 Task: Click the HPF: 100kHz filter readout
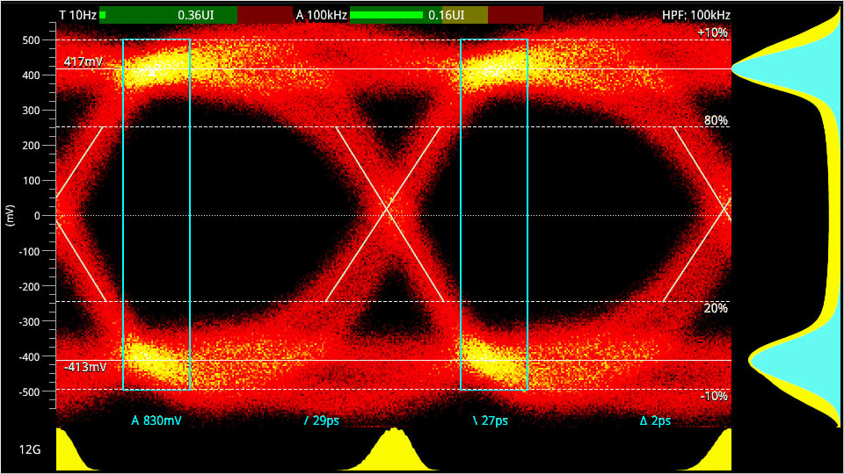pos(696,16)
